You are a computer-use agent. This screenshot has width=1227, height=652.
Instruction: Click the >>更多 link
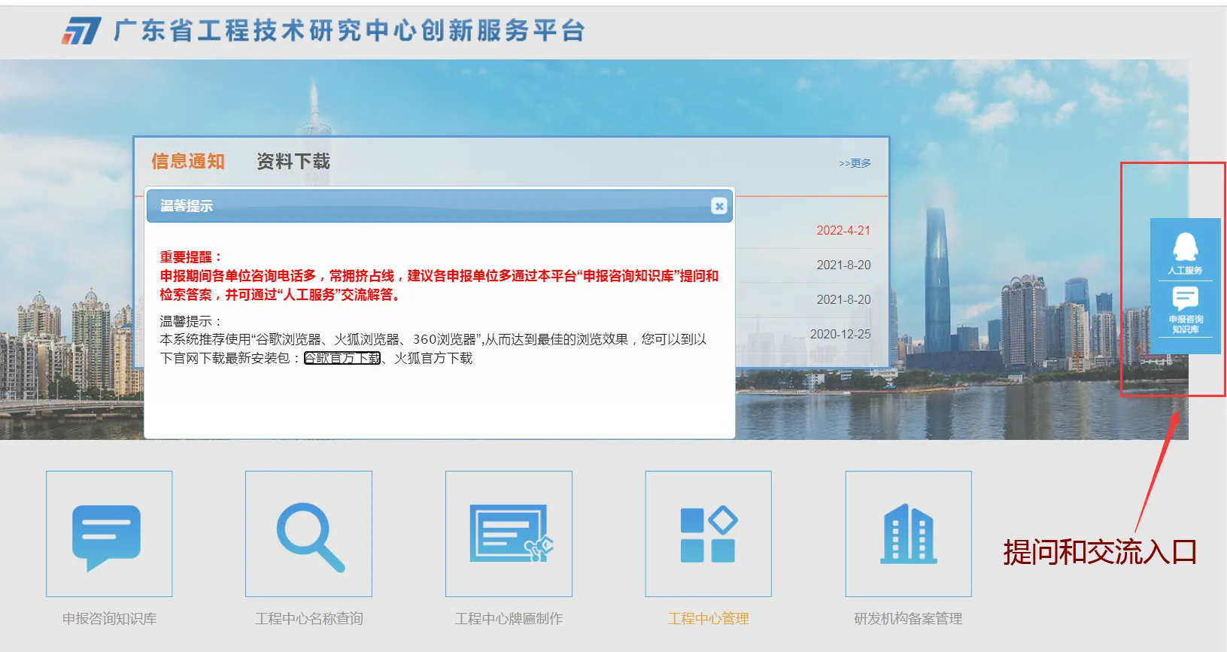[855, 163]
